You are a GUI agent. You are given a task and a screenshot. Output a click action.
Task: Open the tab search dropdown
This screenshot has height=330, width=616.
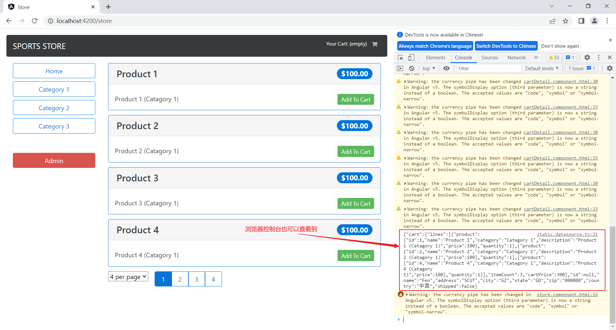552,6
